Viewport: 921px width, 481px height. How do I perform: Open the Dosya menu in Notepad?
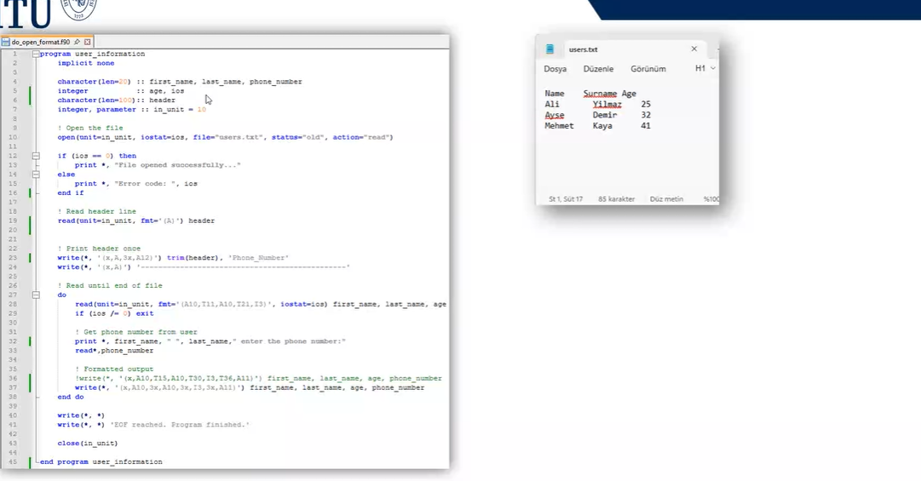pyautogui.click(x=555, y=69)
